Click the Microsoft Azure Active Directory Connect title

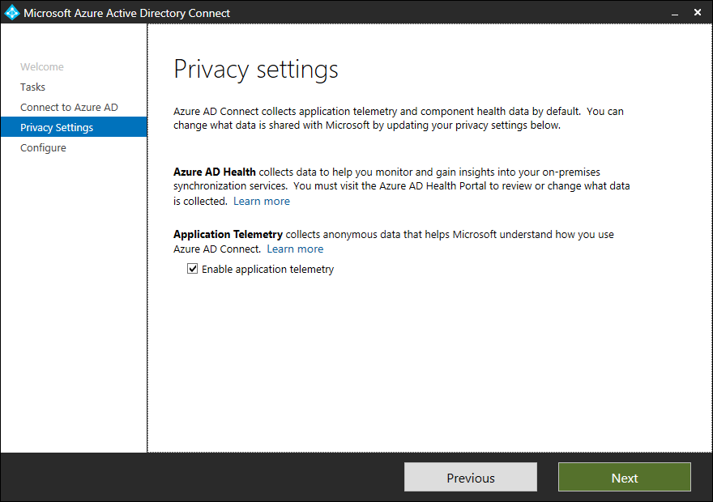point(127,12)
